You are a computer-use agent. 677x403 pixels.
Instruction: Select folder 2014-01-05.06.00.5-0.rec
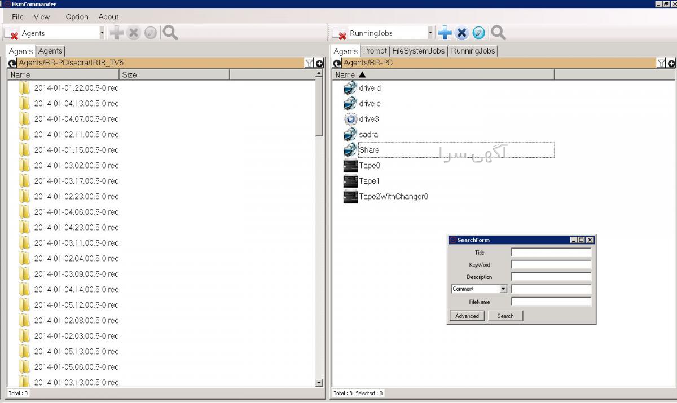pos(76,367)
